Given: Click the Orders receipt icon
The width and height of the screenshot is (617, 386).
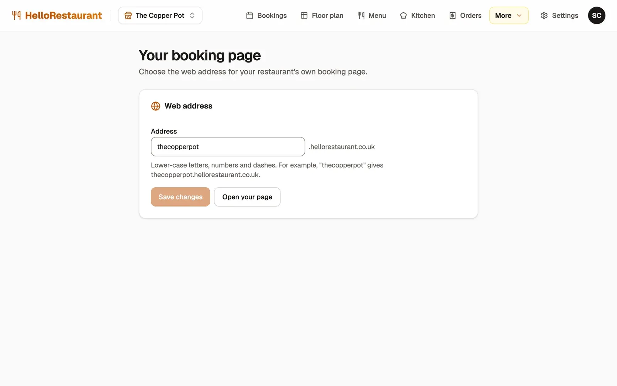Looking at the screenshot, I should (453, 15).
